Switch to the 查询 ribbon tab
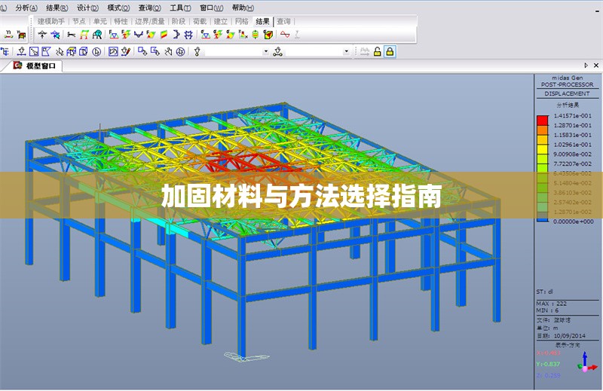Image resolution: width=603 pixels, height=391 pixels. (283, 22)
